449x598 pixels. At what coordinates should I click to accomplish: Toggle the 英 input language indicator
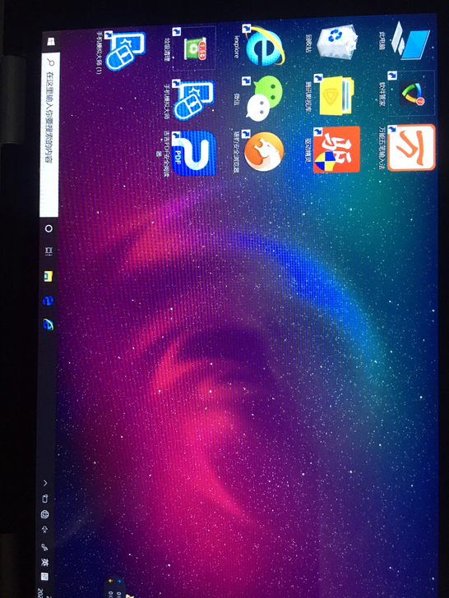click(x=44, y=561)
